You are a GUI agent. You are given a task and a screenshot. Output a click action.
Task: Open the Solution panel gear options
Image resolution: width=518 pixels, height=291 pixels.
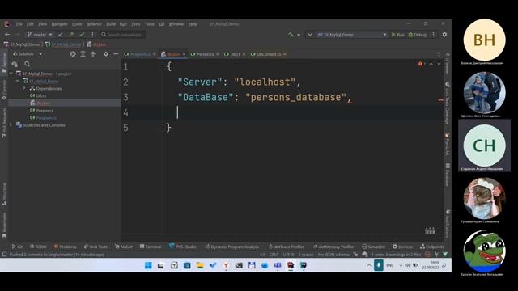click(x=106, y=54)
